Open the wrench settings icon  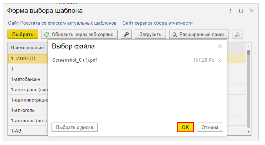coord(126,35)
